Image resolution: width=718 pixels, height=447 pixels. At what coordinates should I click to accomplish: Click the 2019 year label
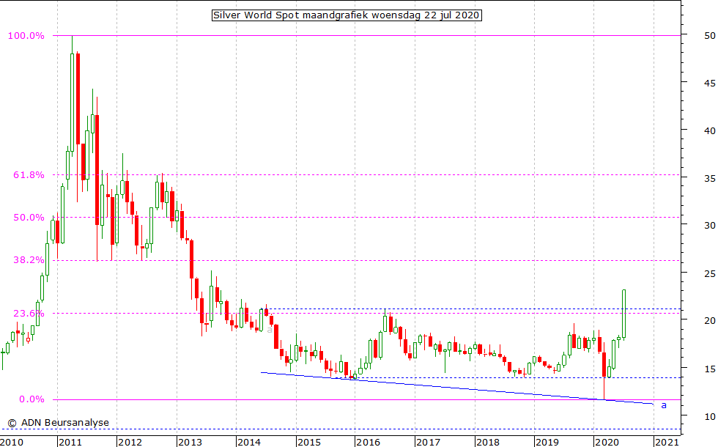pos(547,442)
